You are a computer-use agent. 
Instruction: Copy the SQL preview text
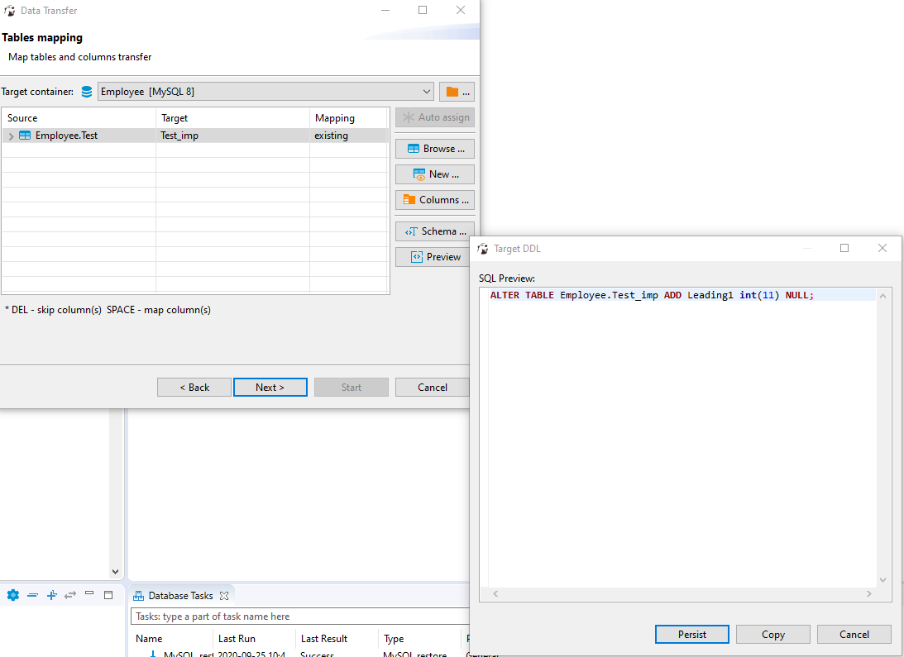[x=772, y=634]
